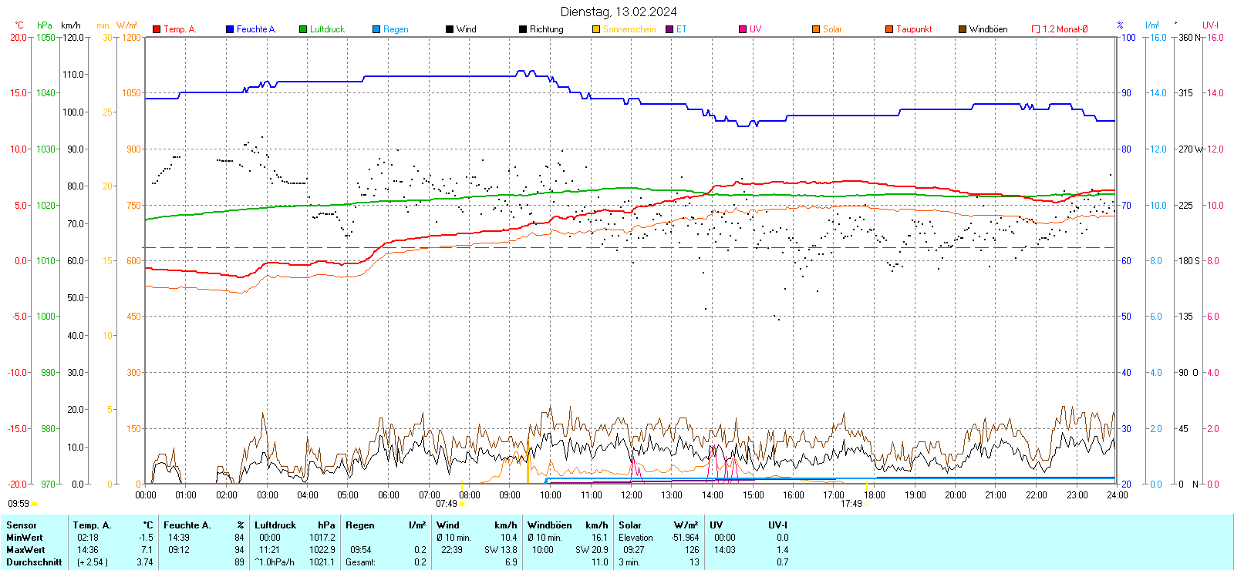
Task: Select the Sensor column header in table
Action: (x=22, y=525)
